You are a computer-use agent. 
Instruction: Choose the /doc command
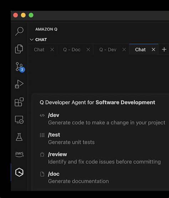coord(54,174)
